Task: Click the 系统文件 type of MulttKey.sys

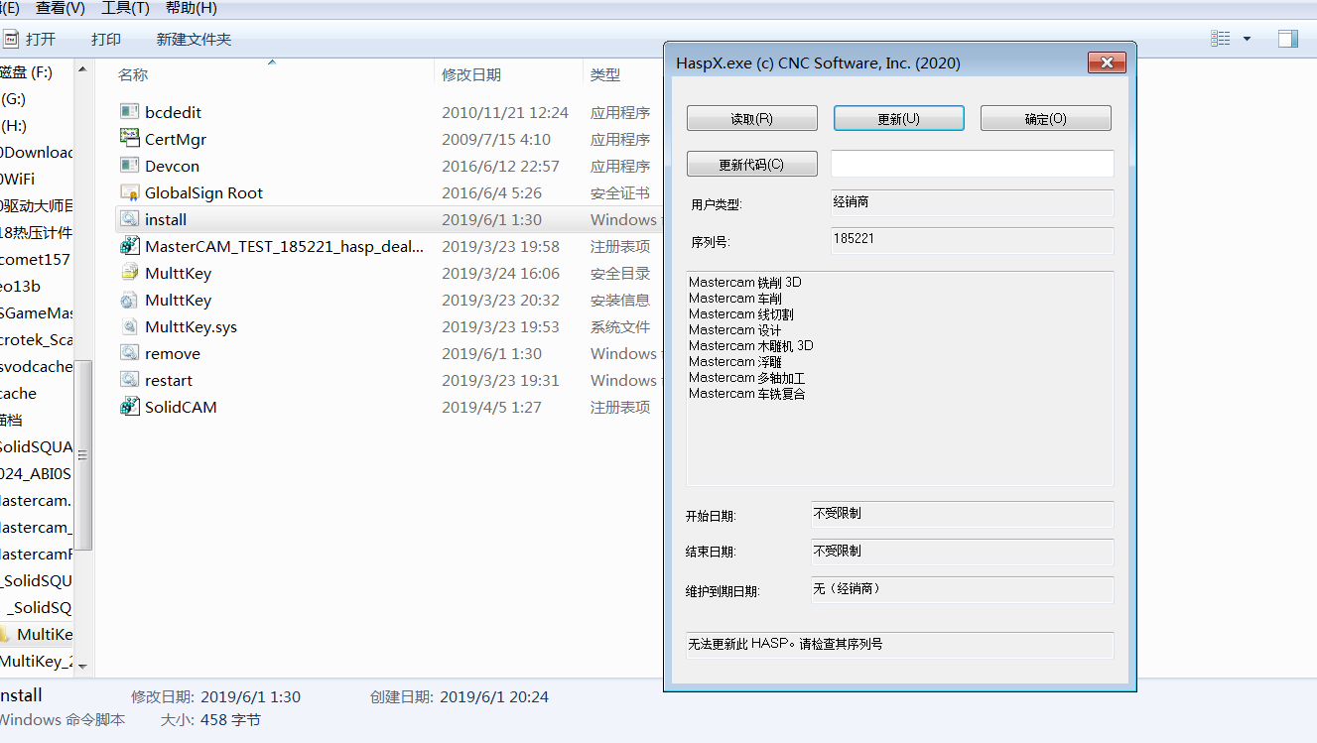Action: pyautogui.click(x=620, y=326)
